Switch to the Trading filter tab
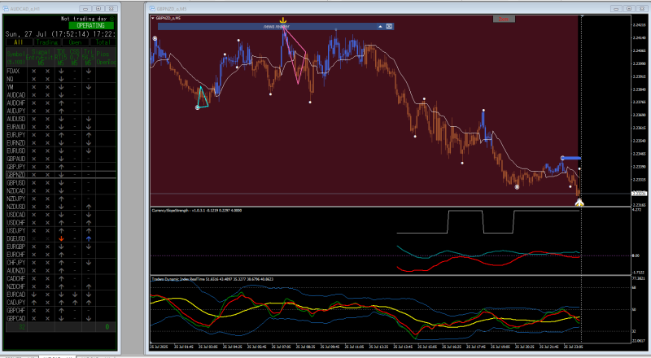The width and height of the screenshot is (651, 358). (x=47, y=42)
